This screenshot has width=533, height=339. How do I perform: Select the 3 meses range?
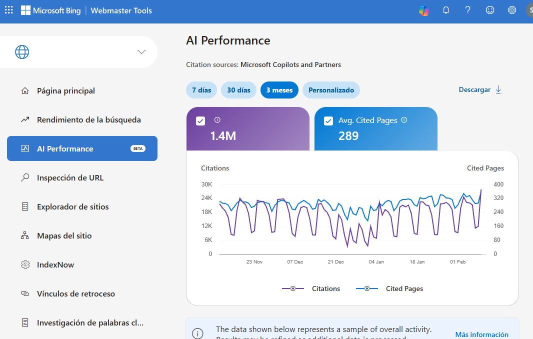coord(279,90)
